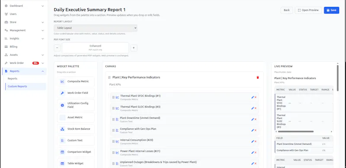The width and height of the screenshot is (346, 168).
Task: Edit Plant Downtime (Unmet Demand) widget
Action: click(x=253, y=119)
